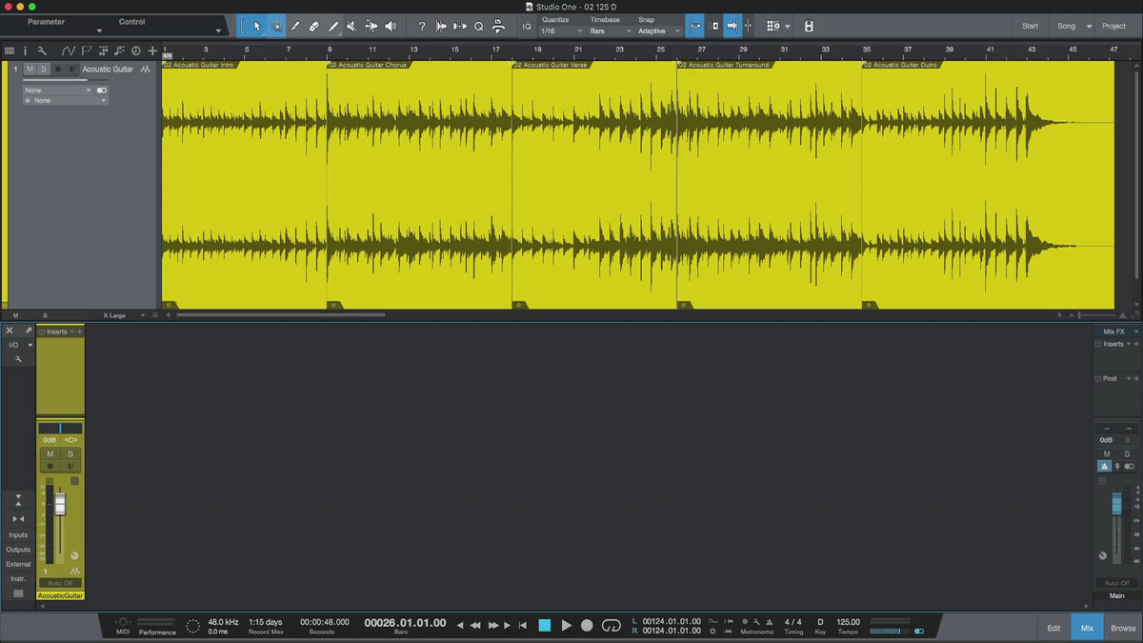Expand the Timebase Bars dropdown
Screen dimensions: 1143x643
[610, 31]
